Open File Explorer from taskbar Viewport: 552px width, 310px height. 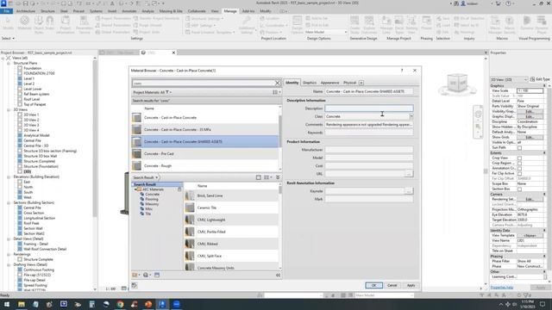click(x=22, y=304)
